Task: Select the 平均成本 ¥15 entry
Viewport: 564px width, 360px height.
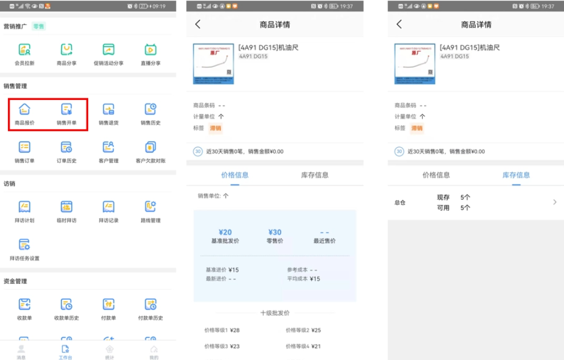Action: pyautogui.click(x=303, y=279)
